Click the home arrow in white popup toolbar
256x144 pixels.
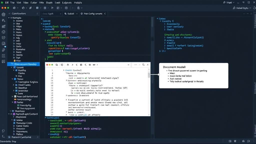click(68, 65)
